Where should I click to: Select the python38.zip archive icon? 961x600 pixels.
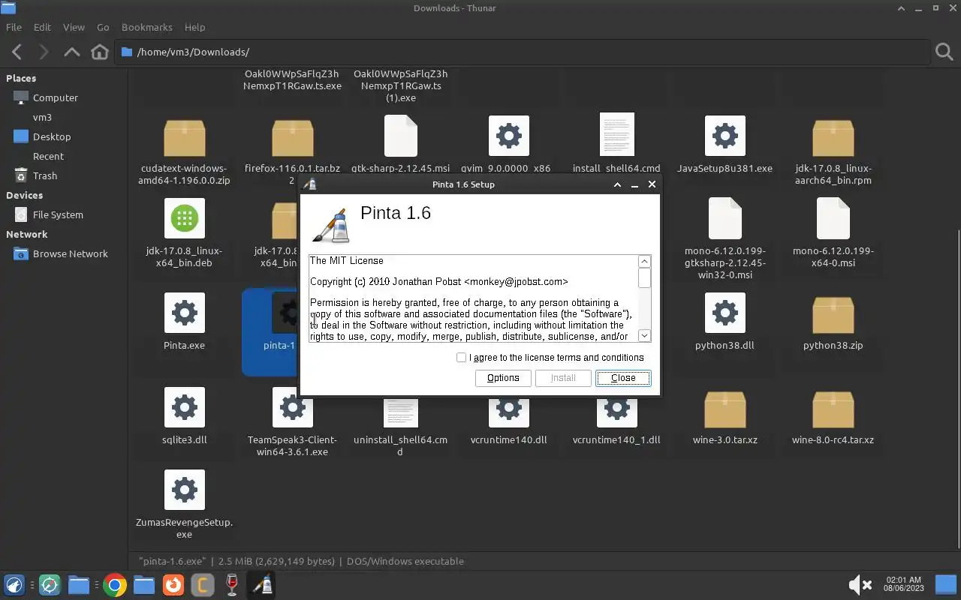tap(833, 314)
